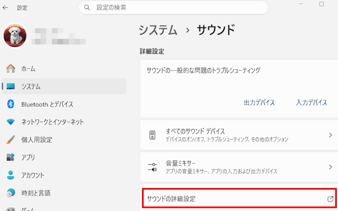Click the external link icon for サウンドの詳細設定
The image size is (338, 211).
tap(330, 199)
